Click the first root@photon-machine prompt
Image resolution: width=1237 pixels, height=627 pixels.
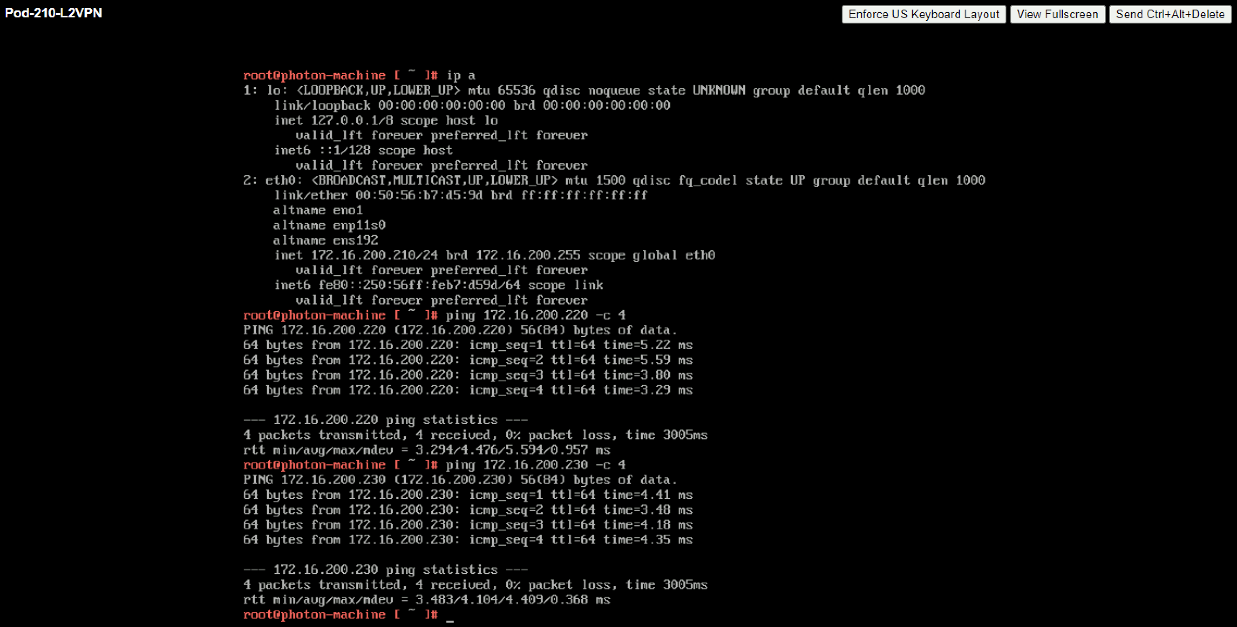[313, 76]
